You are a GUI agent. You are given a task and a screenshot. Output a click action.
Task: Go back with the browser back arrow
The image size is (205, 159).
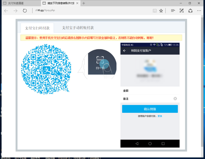[x=6, y=11]
